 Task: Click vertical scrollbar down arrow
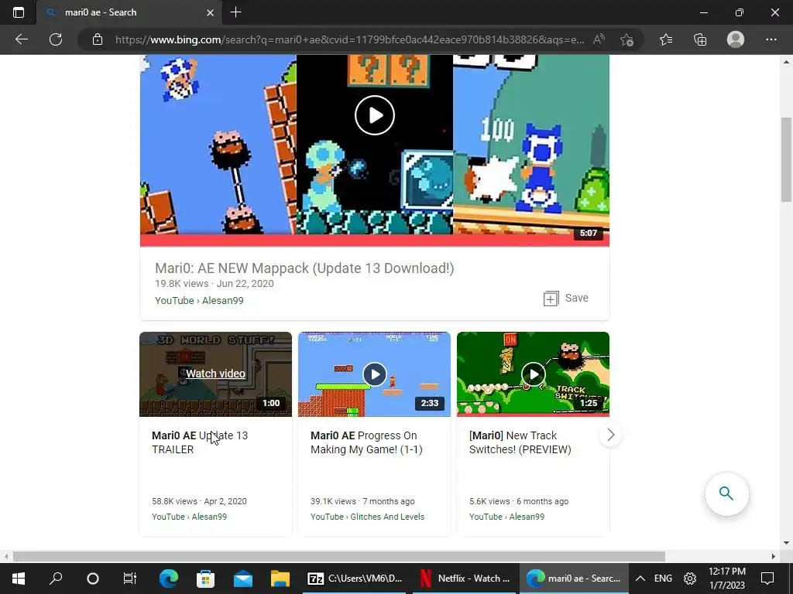787,544
